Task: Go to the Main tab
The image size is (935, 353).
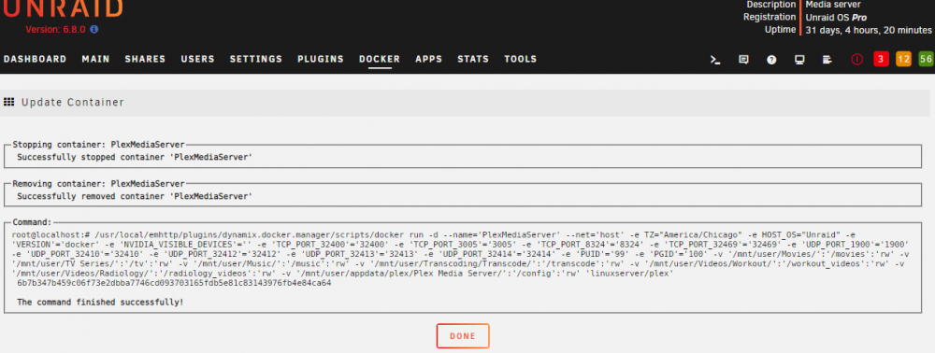Action: click(95, 59)
